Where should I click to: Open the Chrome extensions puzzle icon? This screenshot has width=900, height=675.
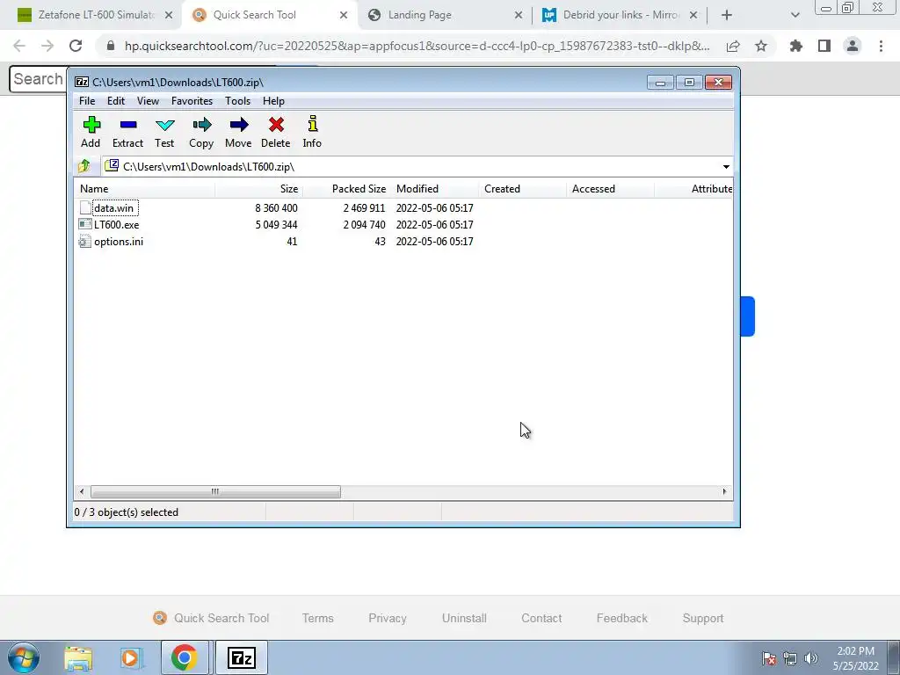coord(796,46)
